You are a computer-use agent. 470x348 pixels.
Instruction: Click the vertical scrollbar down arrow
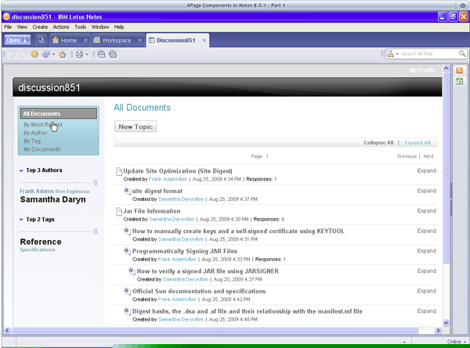coord(446,322)
